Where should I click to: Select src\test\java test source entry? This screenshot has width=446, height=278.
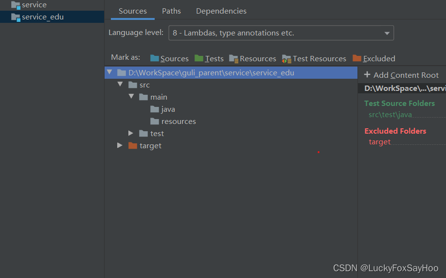(x=390, y=115)
